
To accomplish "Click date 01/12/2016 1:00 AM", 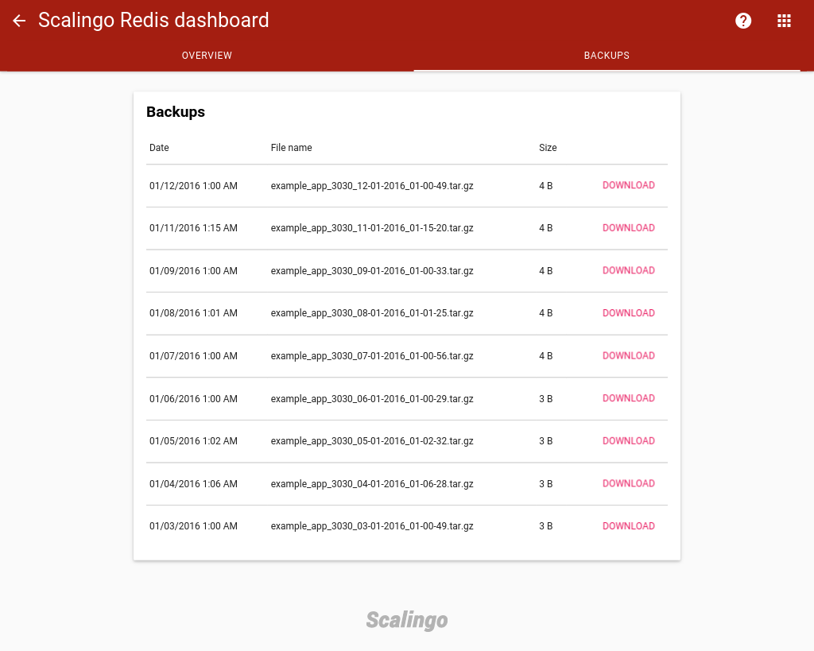I will click(x=193, y=186).
